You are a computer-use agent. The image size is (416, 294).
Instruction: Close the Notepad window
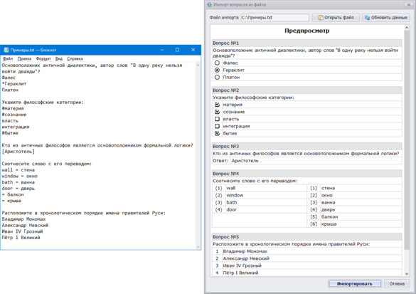(x=193, y=50)
